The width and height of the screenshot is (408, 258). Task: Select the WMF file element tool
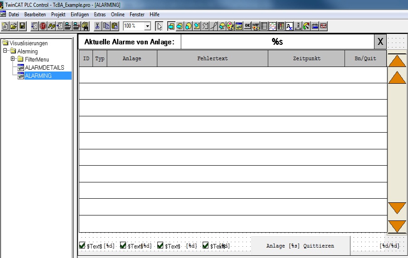256,26
